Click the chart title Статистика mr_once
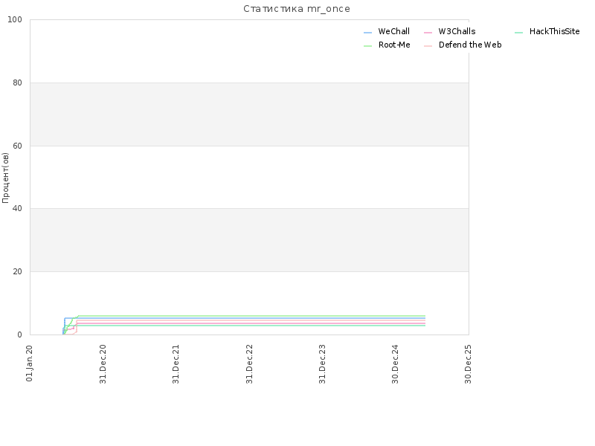Viewport: 595px width, 446px height. [x=297, y=9]
